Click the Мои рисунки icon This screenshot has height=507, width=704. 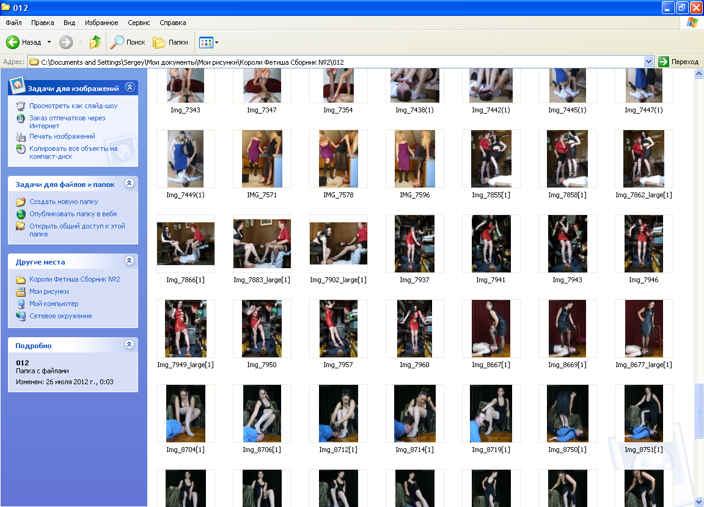[21, 291]
